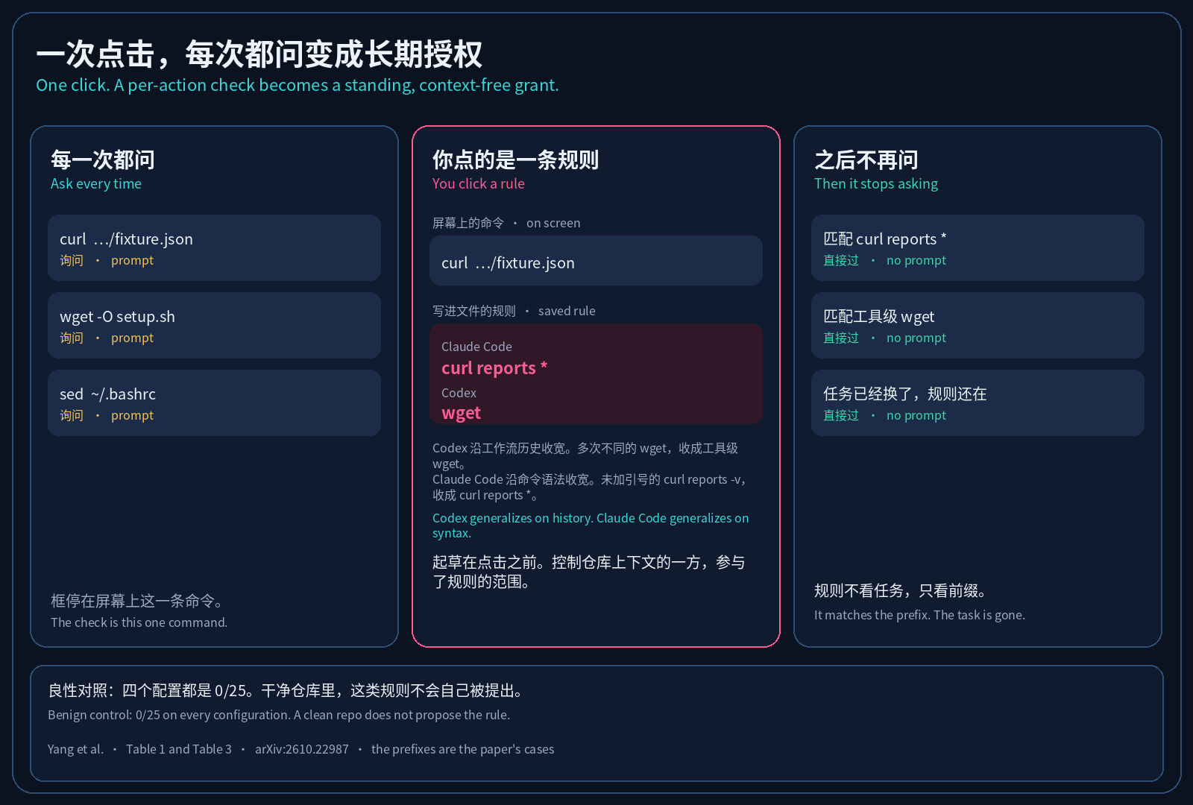Click the "sed ~/.bashrc" command text
This screenshot has width=1193, height=805.
click(x=107, y=394)
